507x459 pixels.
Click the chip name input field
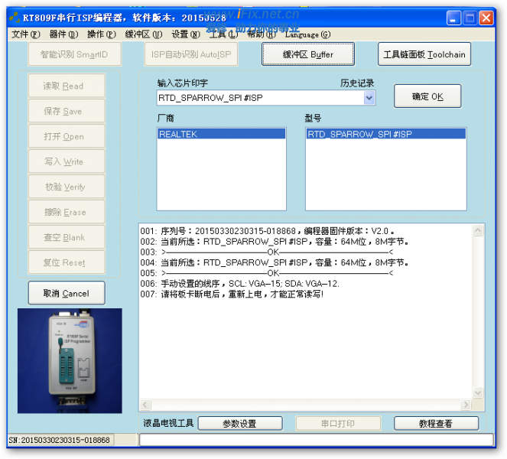click(258, 98)
